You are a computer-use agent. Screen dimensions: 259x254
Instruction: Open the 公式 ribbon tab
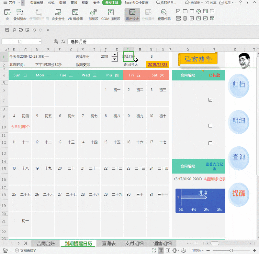point(51,3)
